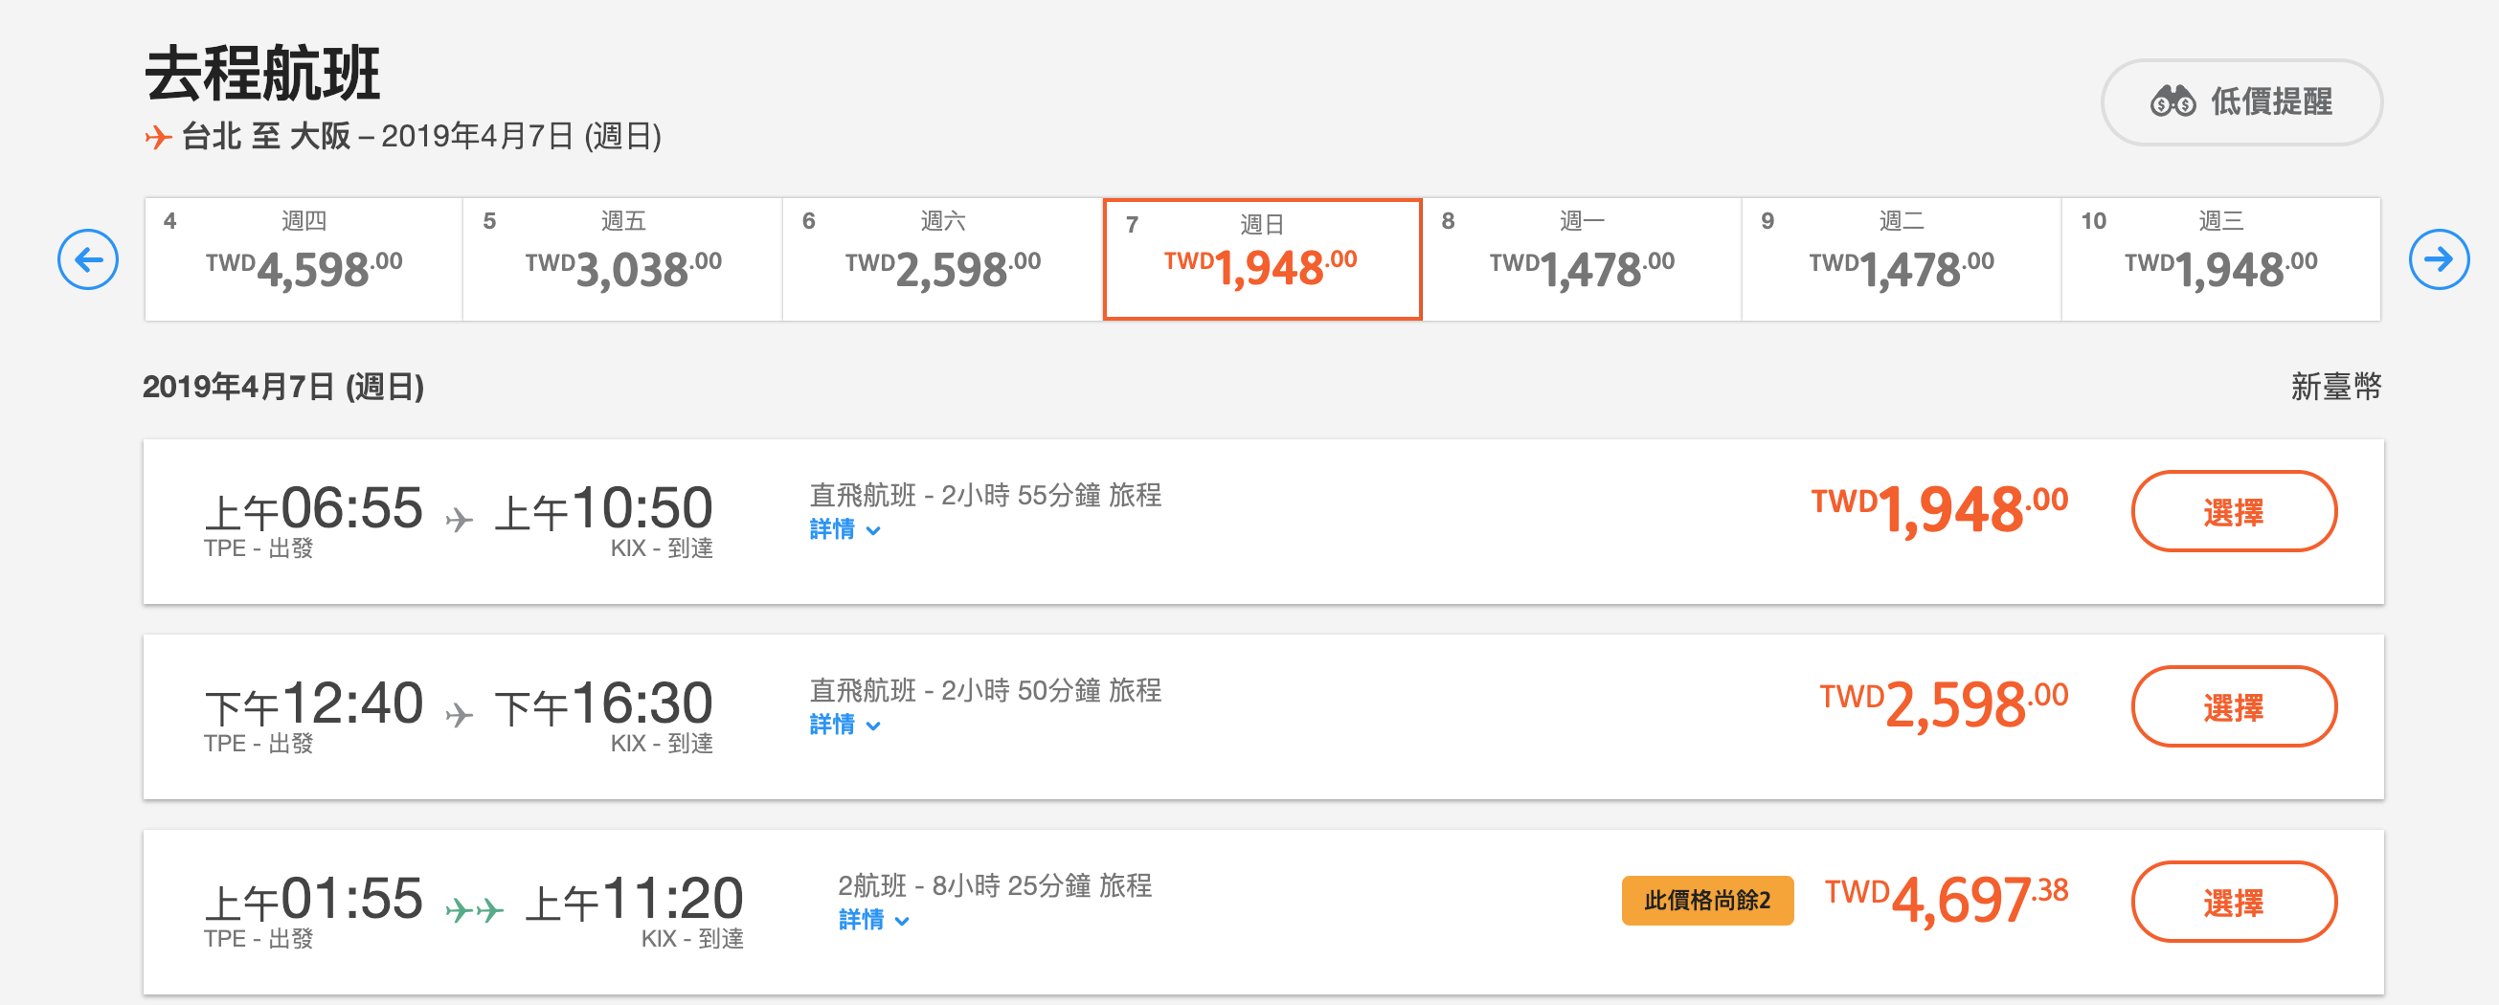Select the 週五 date tab TWD3,038
This screenshot has height=1005, width=2499.
click(x=622, y=259)
